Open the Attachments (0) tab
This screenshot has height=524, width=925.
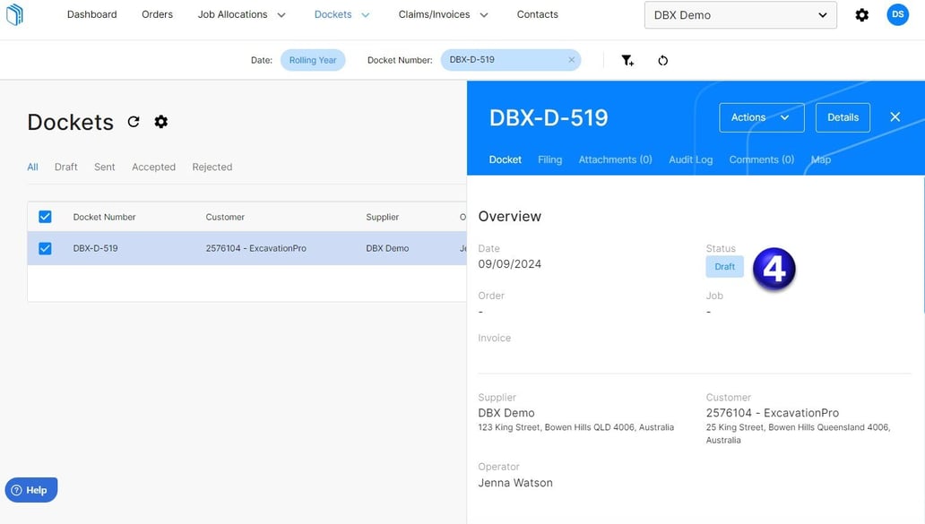[615, 159]
